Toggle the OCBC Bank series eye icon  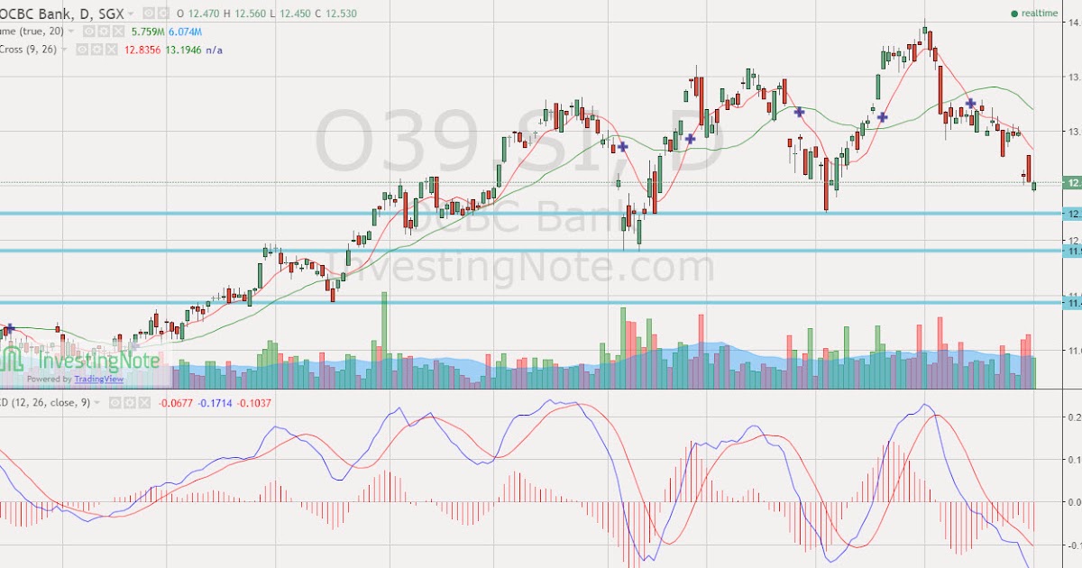click(147, 13)
